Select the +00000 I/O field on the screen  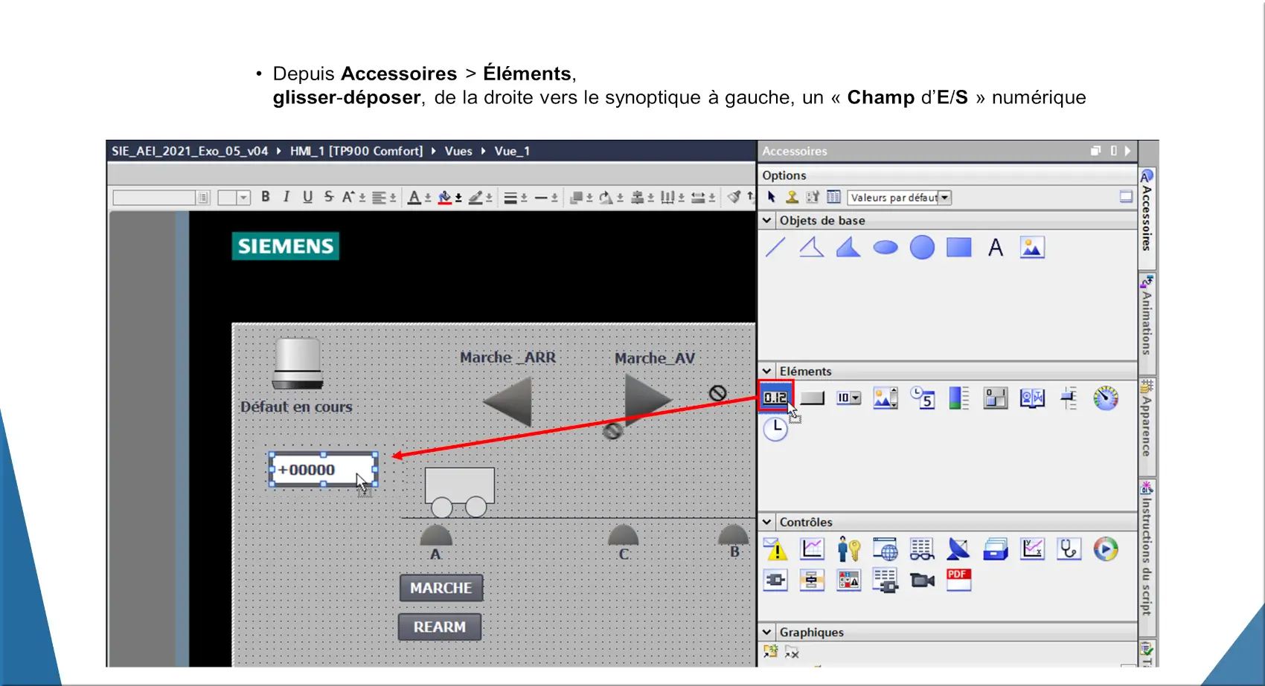[x=323, y=469]
